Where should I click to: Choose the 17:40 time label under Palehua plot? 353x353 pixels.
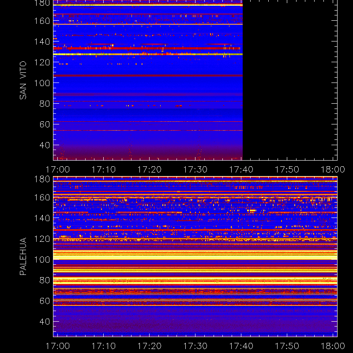[241, 346]
